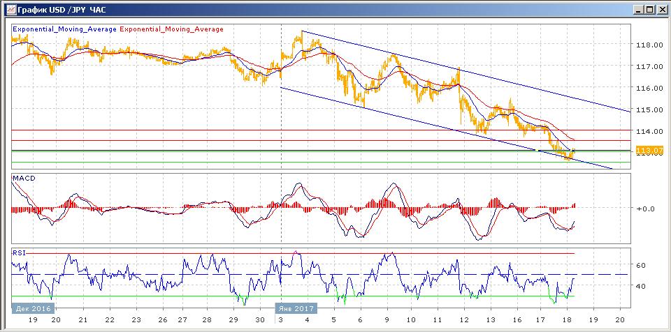Click date 12 on the time axis

(463, 319)
